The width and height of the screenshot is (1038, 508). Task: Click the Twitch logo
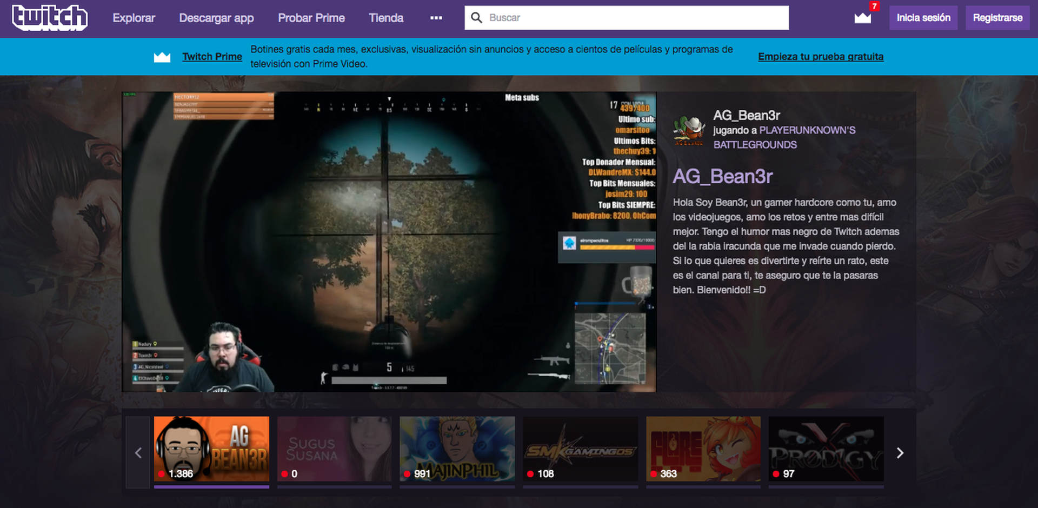(50, 18)
